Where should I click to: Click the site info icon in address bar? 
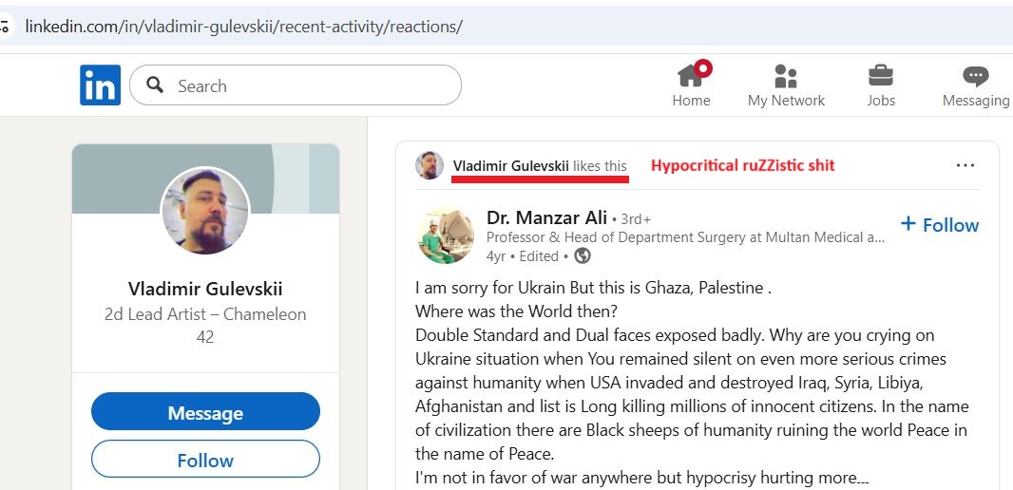point(5,27)
